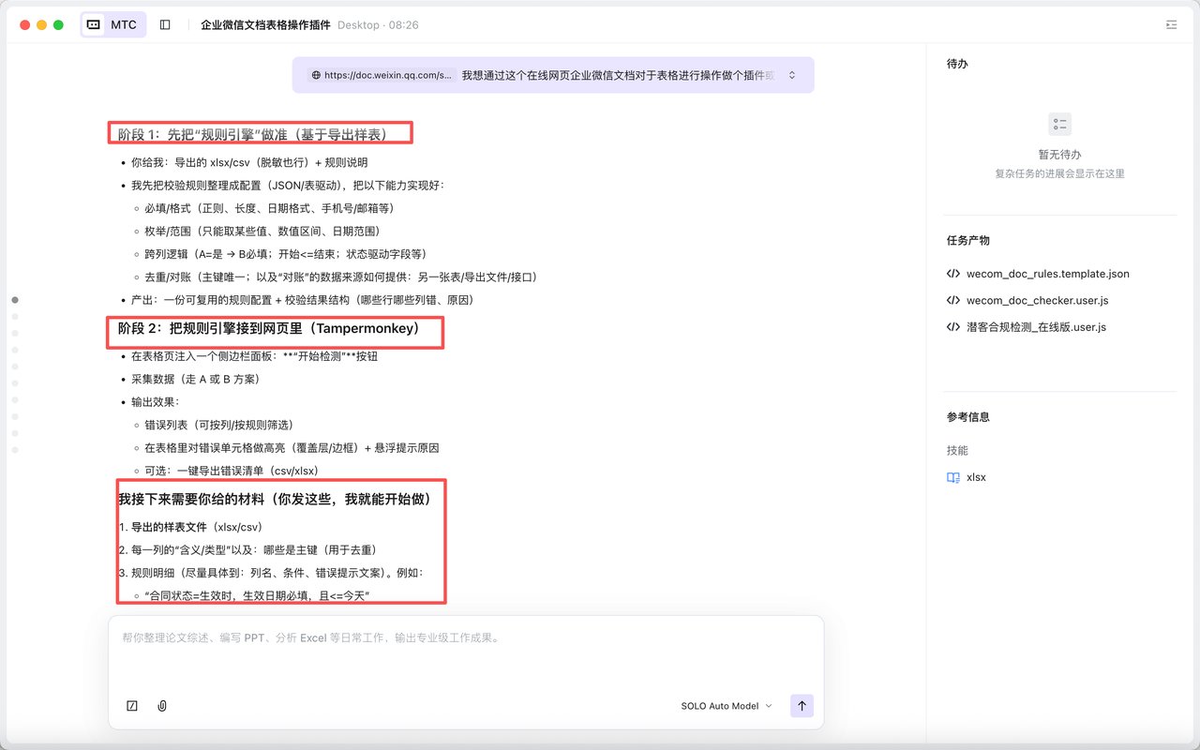Click list item 3. 规则明细
The height and width of the screenshot is (750, 1200).
[271, 572]
